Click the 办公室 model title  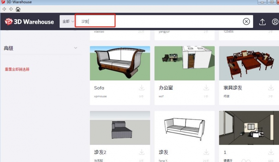166,88
